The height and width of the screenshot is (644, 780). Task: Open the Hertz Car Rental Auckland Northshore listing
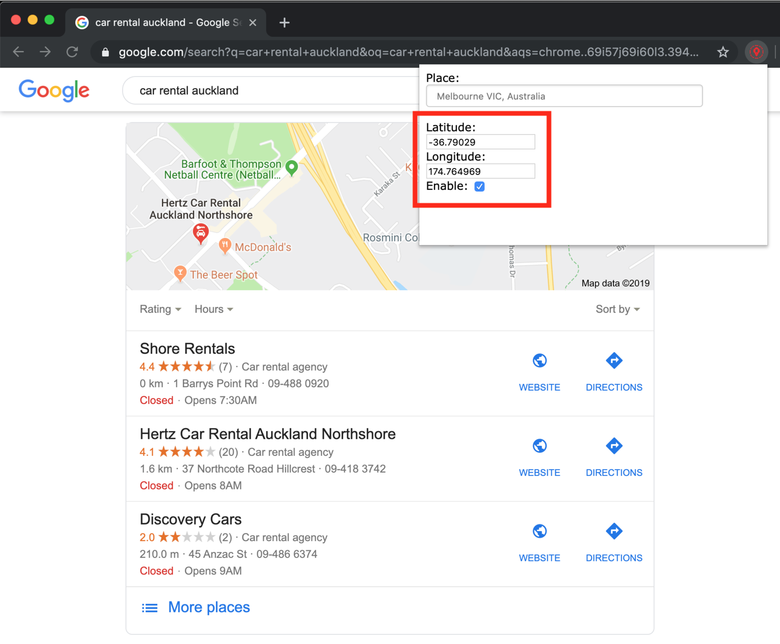pyautogui.click(x=268, y=434)
